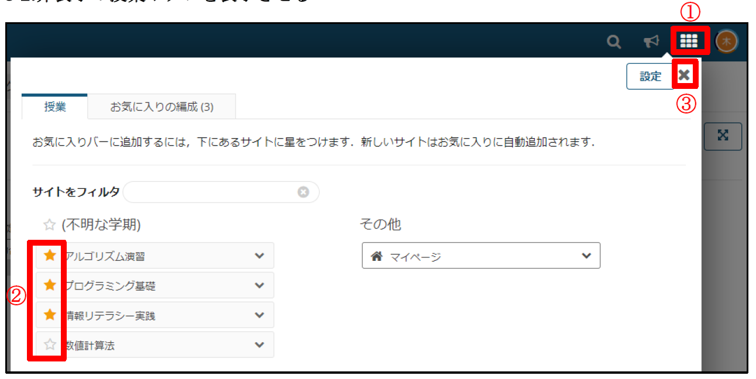Toggle favorite star for 情報リテラシー実践

pos(50,315)
